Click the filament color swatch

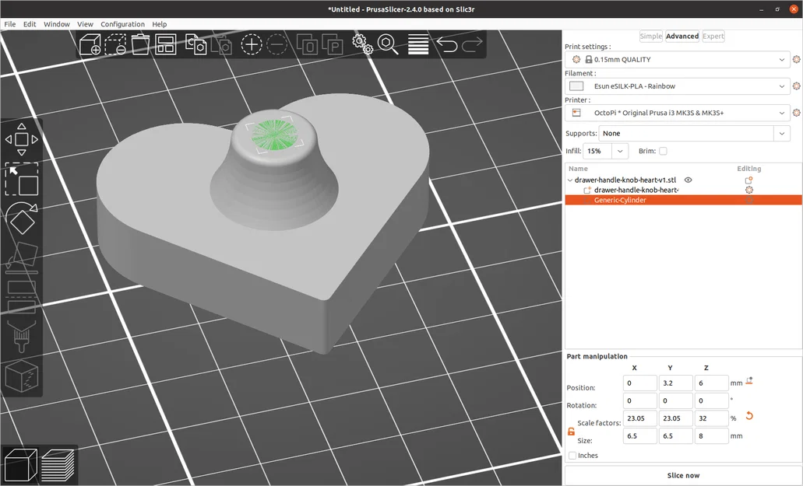576,86
